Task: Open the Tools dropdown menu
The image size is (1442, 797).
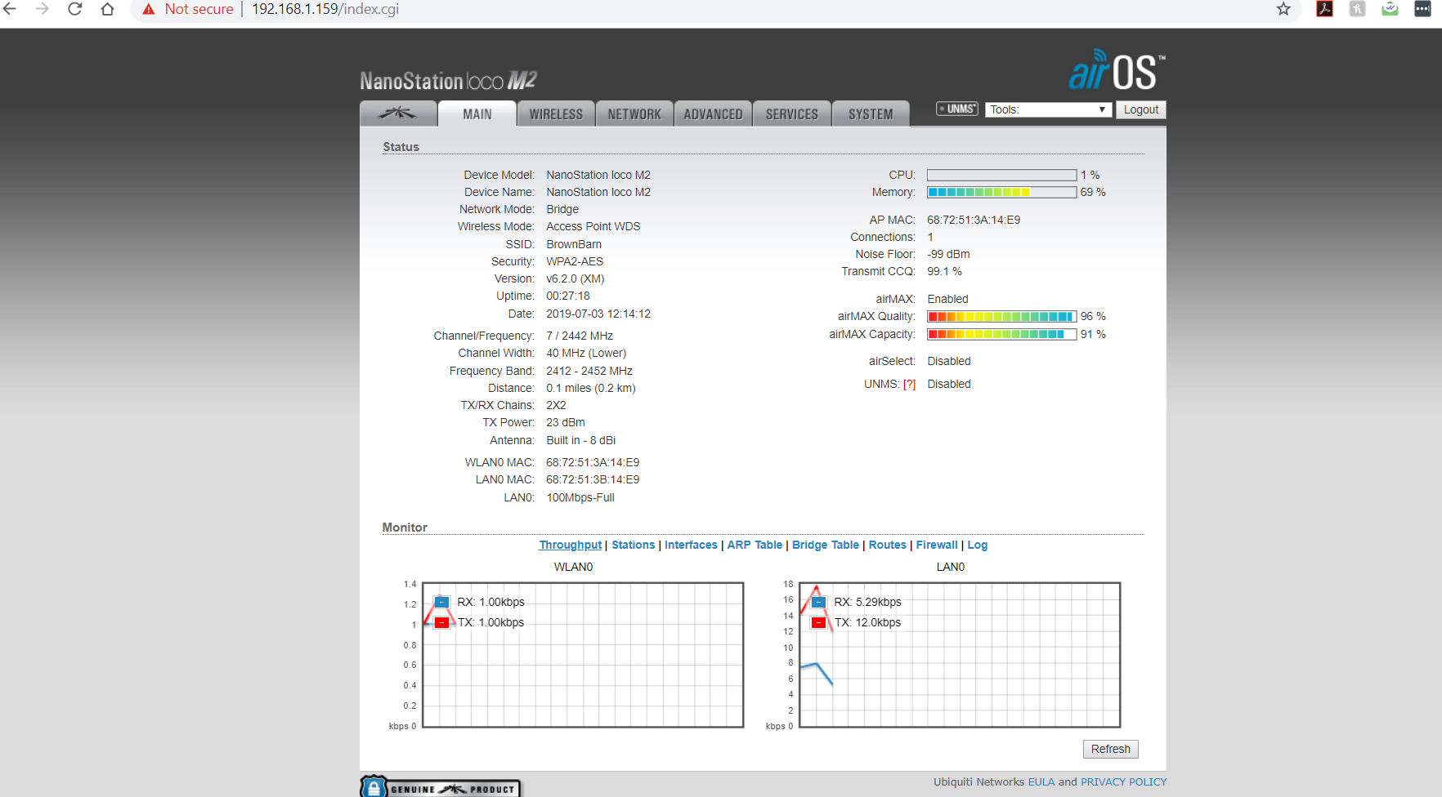Action: click(x=1047, y=109)
